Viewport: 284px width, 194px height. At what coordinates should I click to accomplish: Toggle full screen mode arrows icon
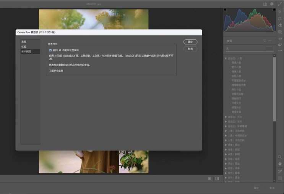[x=280, y=4]
